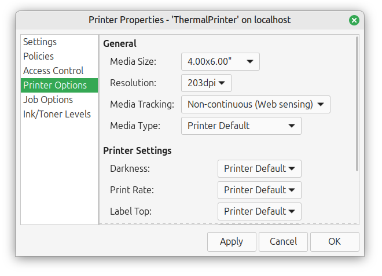
Task: Open the Label Top dropdown
Action: coord(259,212)
